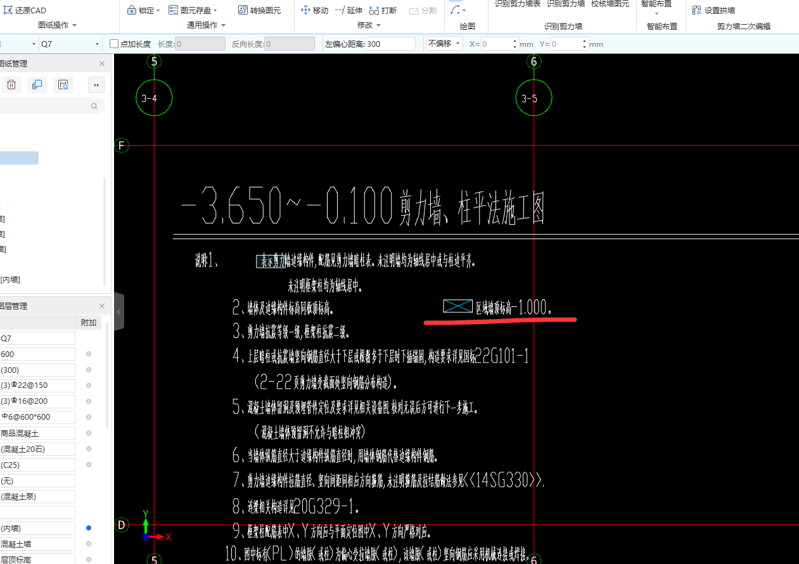
Task: Close the 图层管理 panel
Action: pos(102,306)
